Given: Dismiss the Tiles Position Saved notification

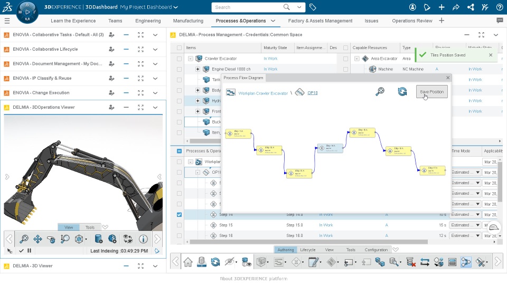Looking at the screenshot, I should pyautogui.click(x=491, y=55).
